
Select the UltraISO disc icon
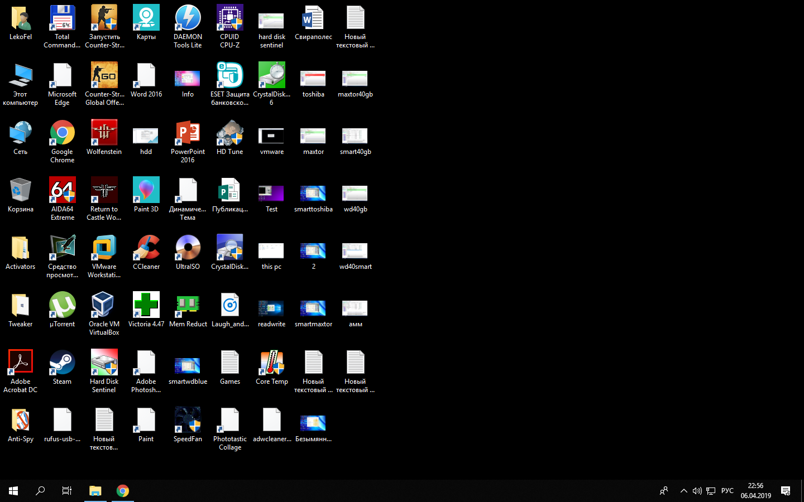click(x=188, y=248)
